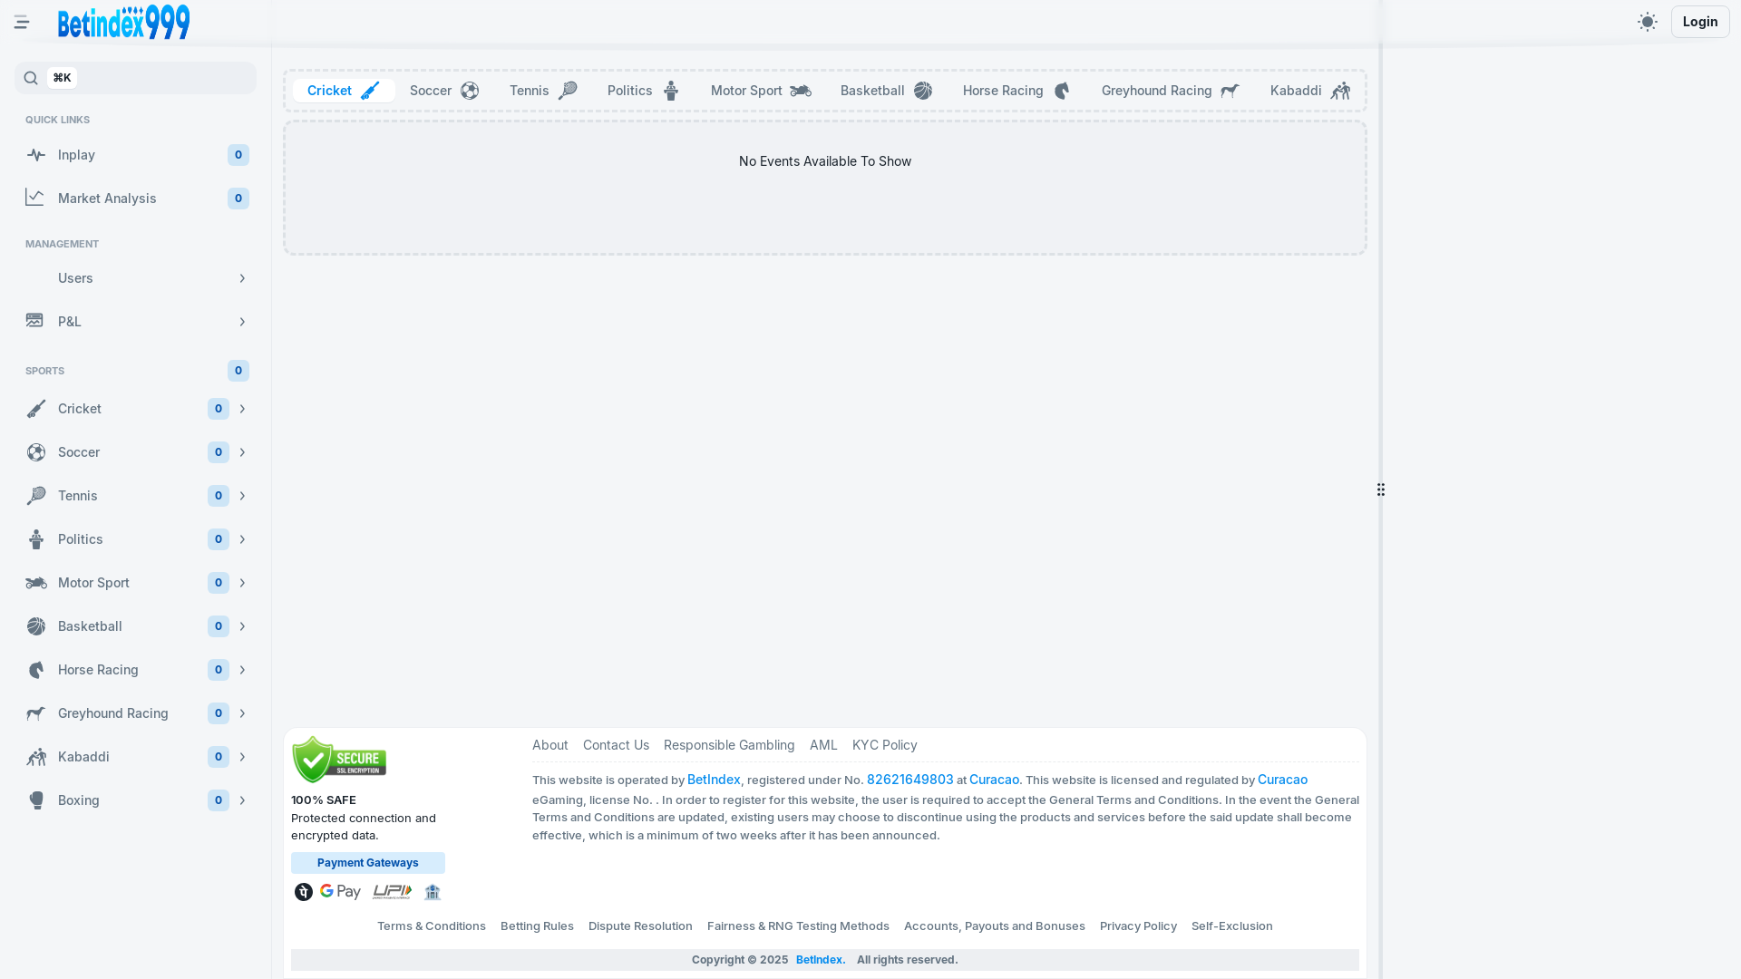
Task: Click the UPI payment logo
Action: pos(393,892)
